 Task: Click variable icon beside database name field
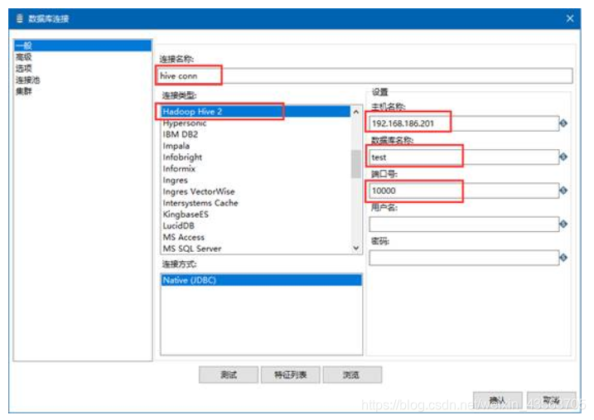pyautogui.click(x=563, y=157)
